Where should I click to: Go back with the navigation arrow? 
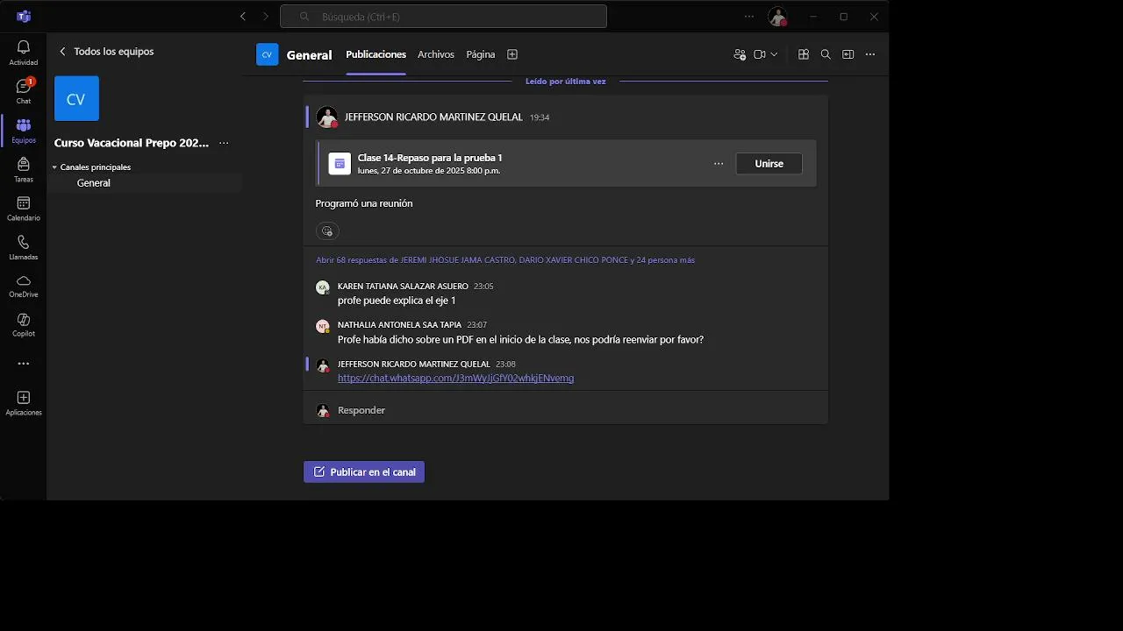243,17
